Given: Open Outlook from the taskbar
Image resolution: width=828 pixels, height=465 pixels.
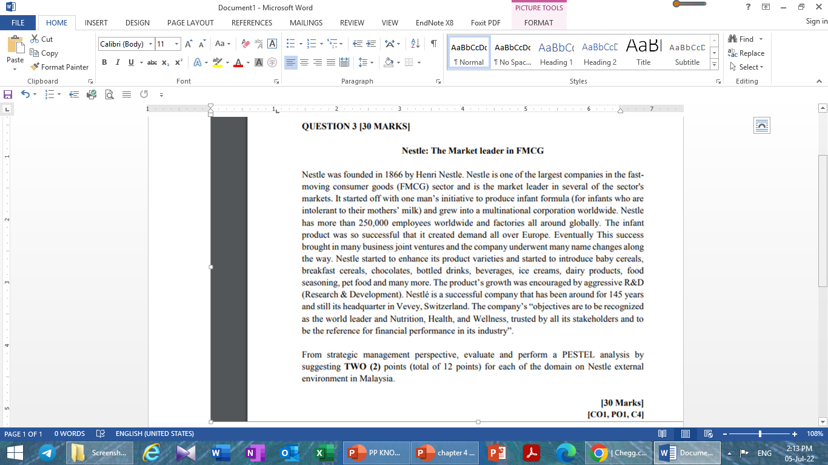Looking at the screenshot, I should 289,453.
